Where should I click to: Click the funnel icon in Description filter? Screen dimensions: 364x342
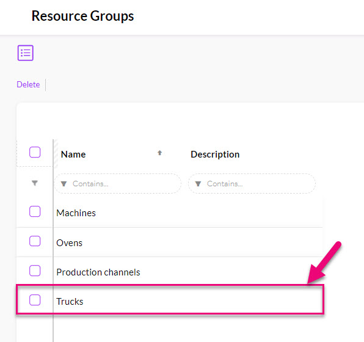click(198, 184)
